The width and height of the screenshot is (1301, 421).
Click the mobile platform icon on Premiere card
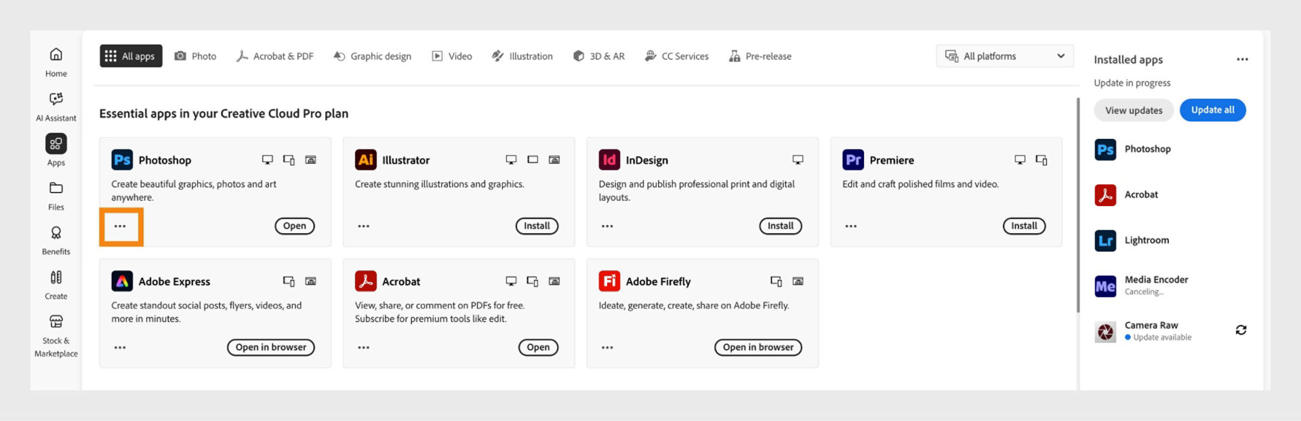(1041, 160)
